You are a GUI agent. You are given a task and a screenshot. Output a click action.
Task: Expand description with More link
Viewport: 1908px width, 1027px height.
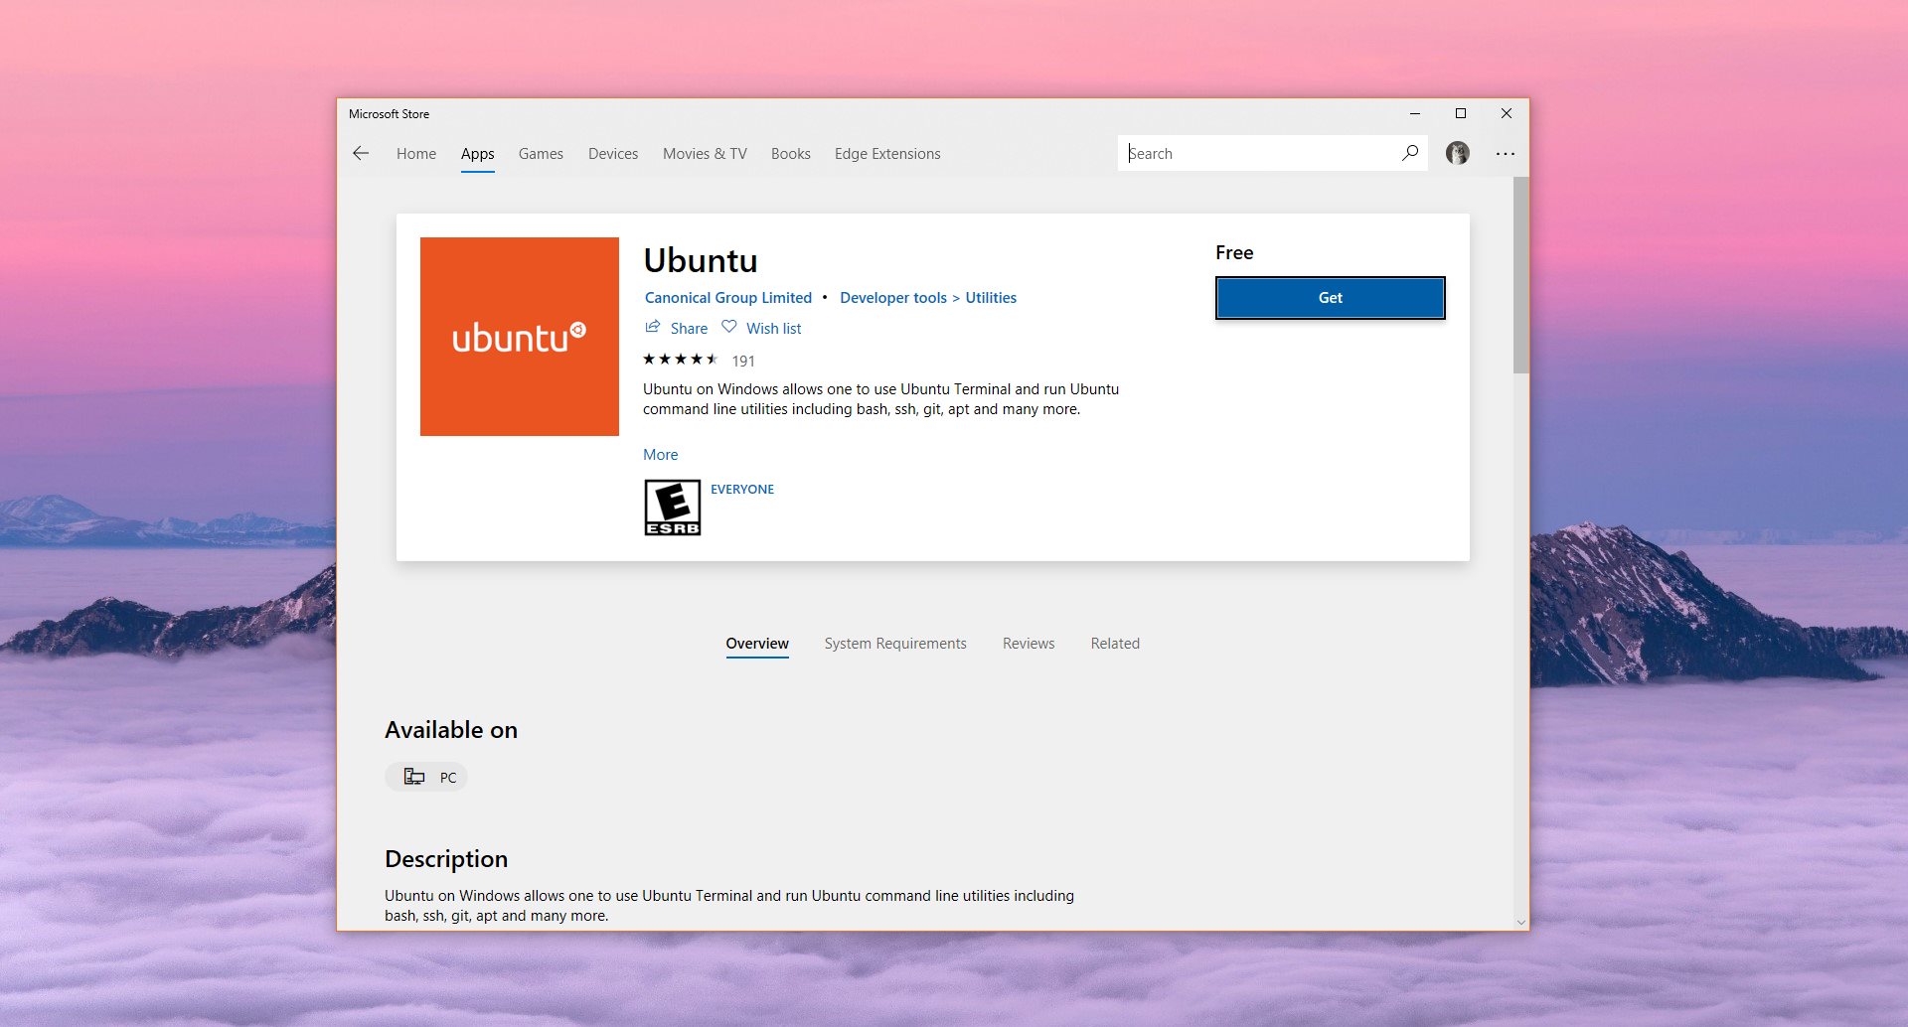point(661,455)
